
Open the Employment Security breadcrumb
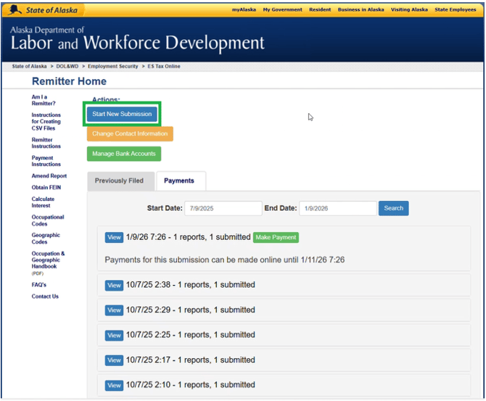(x=113, y=66)
